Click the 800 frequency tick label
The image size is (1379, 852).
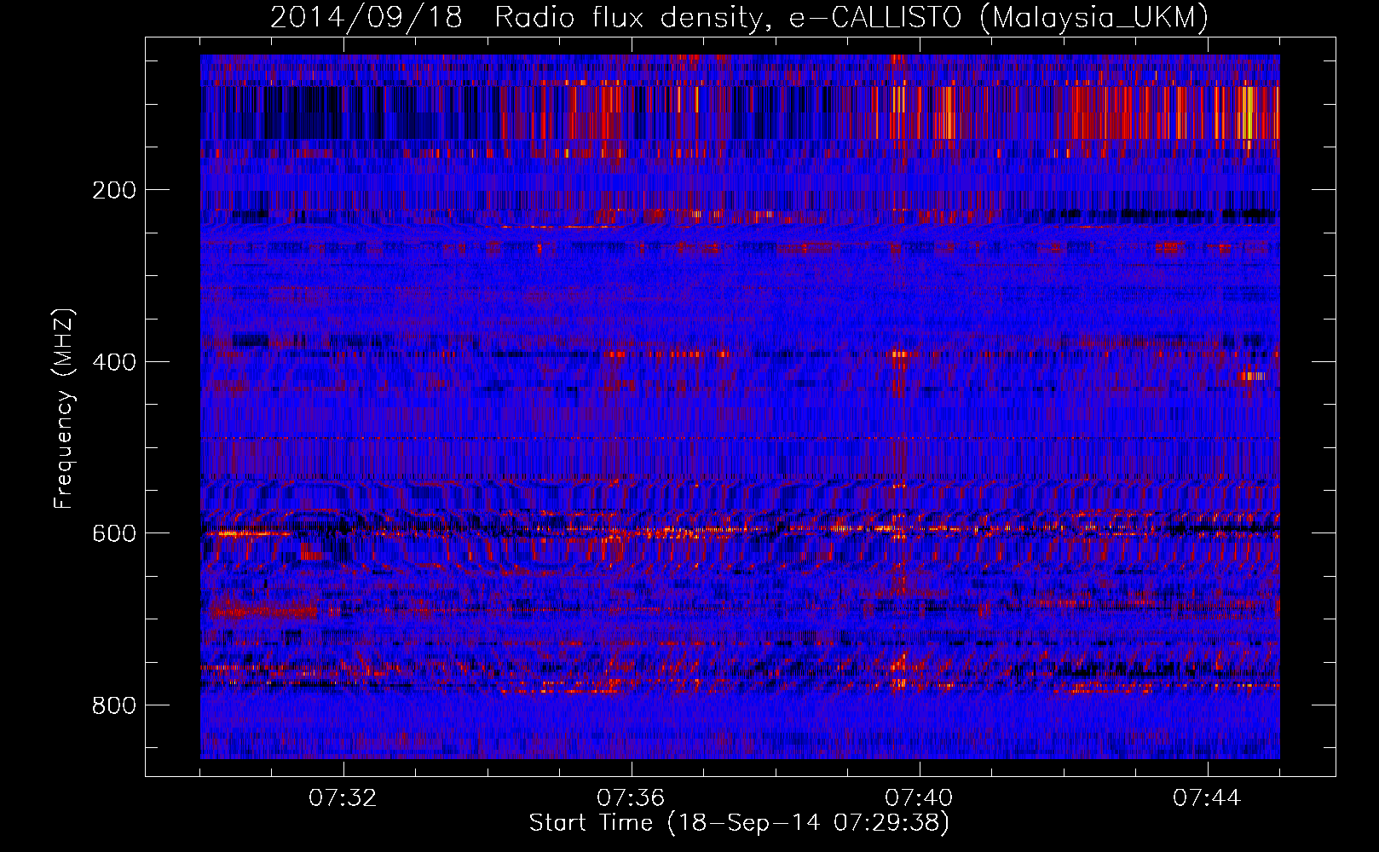tap(113, 705)
